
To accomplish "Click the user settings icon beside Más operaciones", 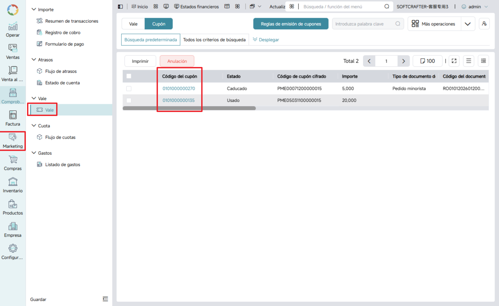I will 484,24.
